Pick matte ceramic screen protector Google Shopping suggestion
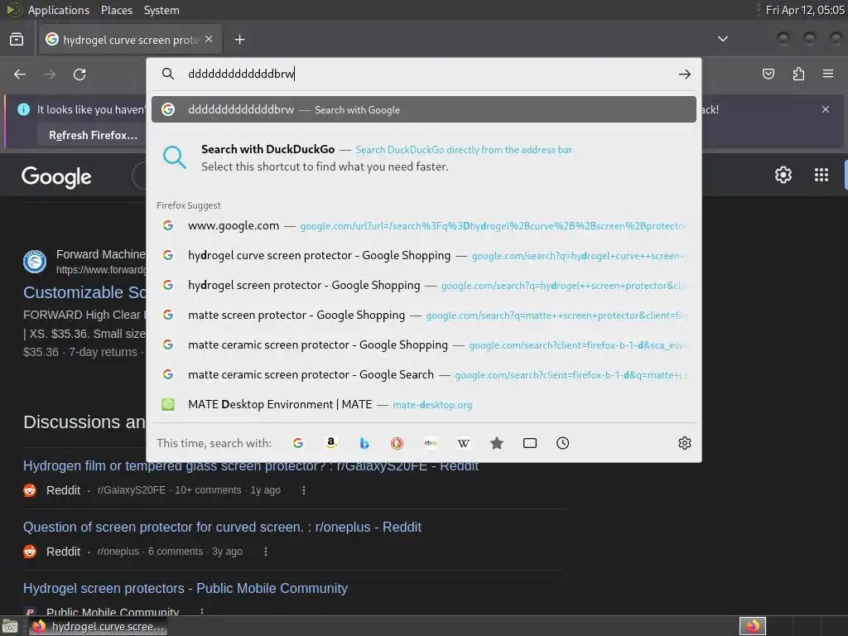The width and height of the screenshot is (848, 636). point(423,344)
